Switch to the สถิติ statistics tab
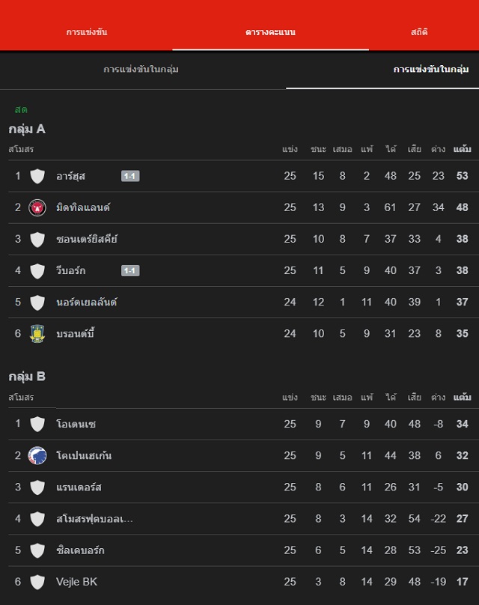This screenshot has height=605, width=479. click(x=419, y=32)
